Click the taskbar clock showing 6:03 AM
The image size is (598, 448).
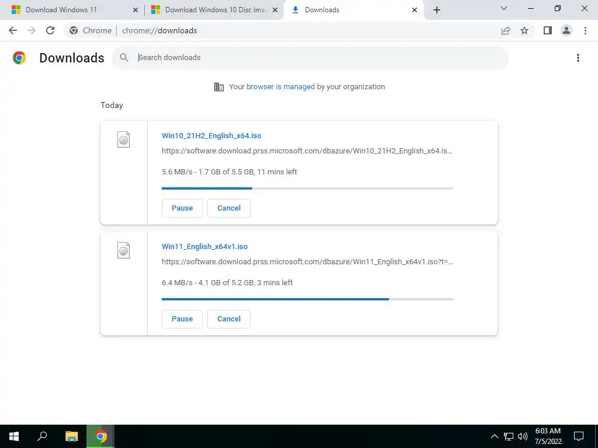[548, 436]
